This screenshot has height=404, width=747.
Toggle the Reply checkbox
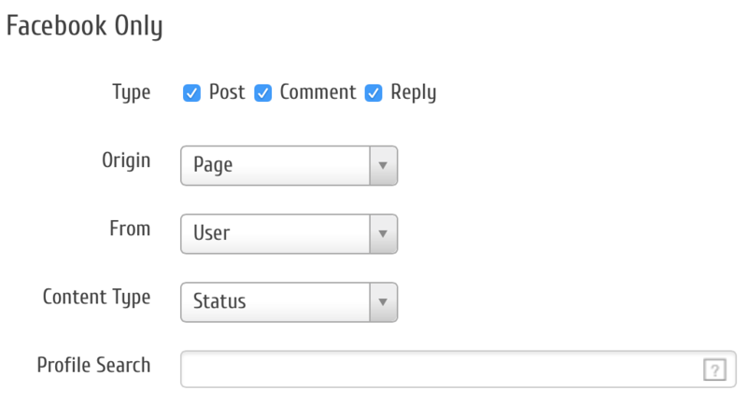click(373, 93)
